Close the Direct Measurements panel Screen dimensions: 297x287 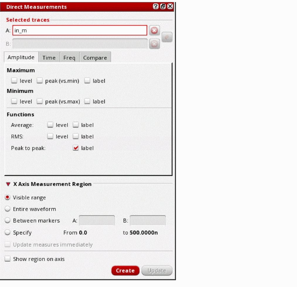[170, 7]
